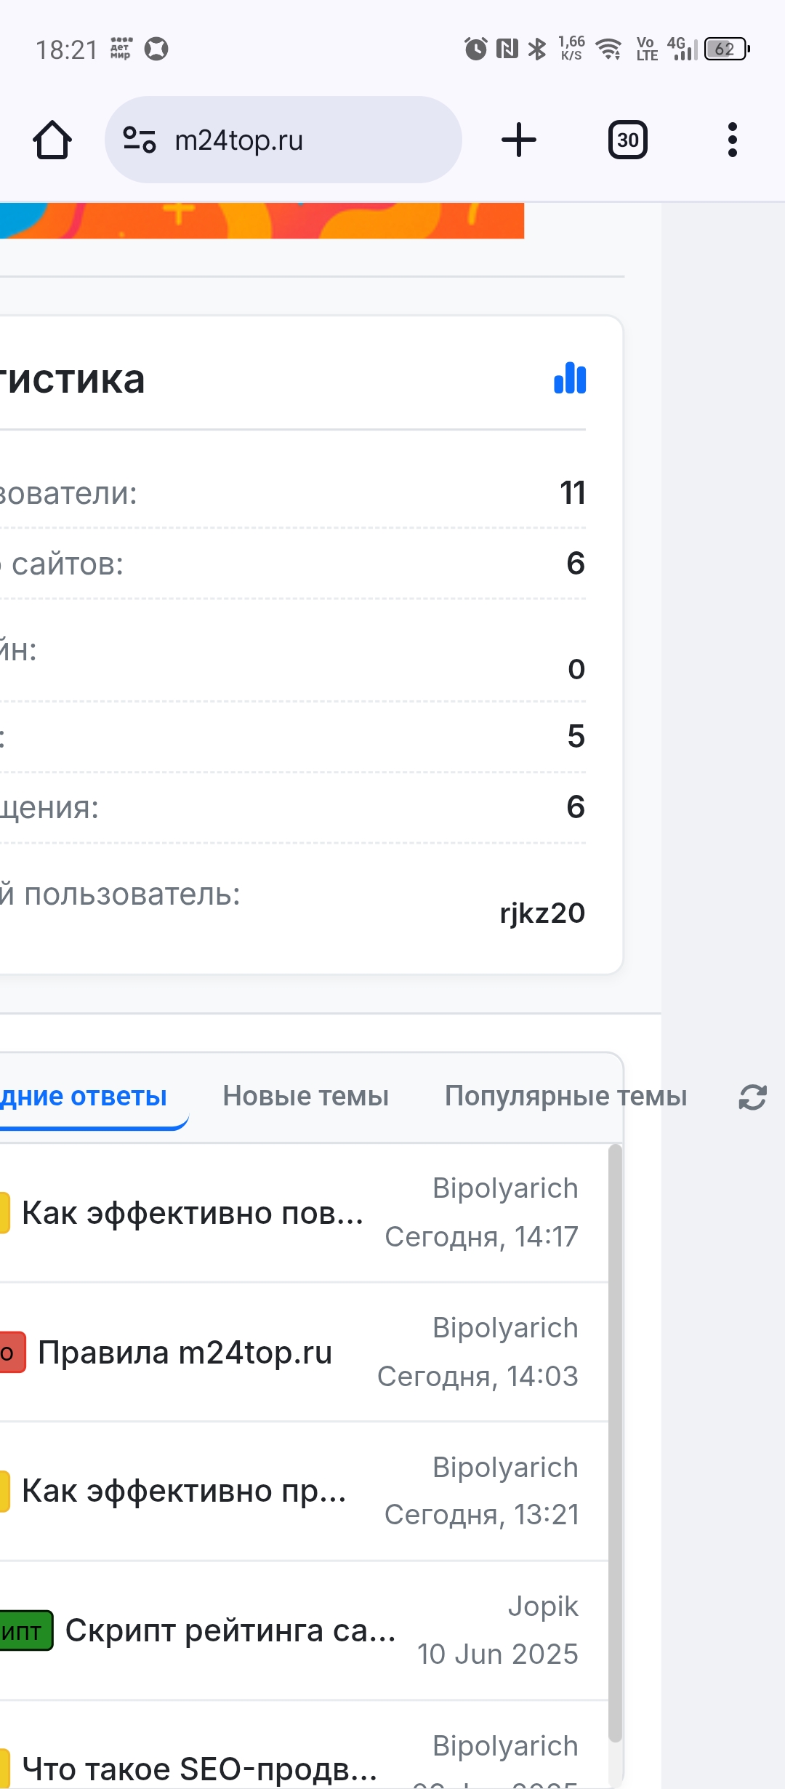Click red tag before Правила m24top.ru
Viewport: 785px width, 1789px height.
point(12,1353)
